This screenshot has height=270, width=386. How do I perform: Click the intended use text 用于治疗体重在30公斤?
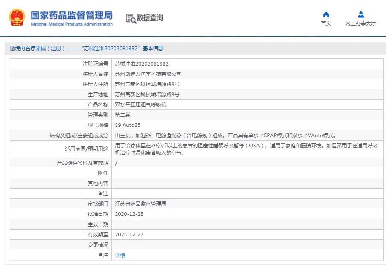[246, 149]
